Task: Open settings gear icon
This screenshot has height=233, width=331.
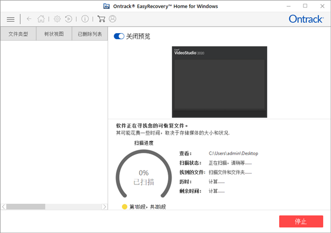Action: pyautogui.click(x=57, y=19)
